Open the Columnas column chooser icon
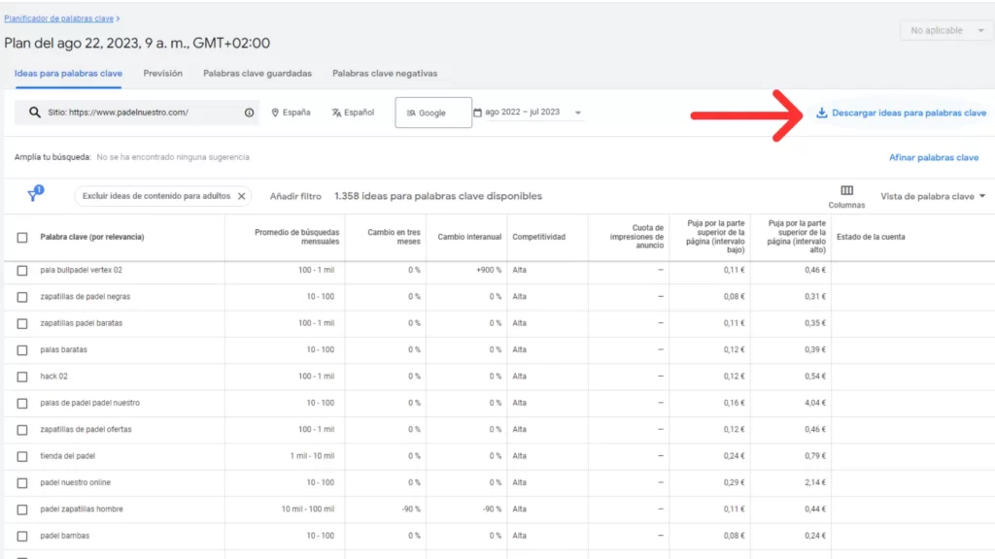Screen dimensions: 995x559 point(846,190)
